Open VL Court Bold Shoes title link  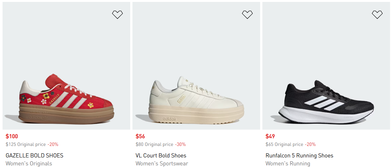161,156
